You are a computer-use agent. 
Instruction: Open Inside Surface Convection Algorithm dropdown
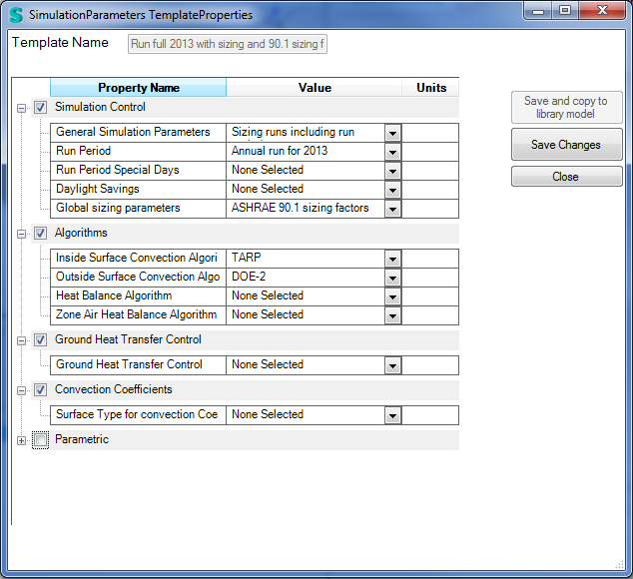[x=392, y=259]
